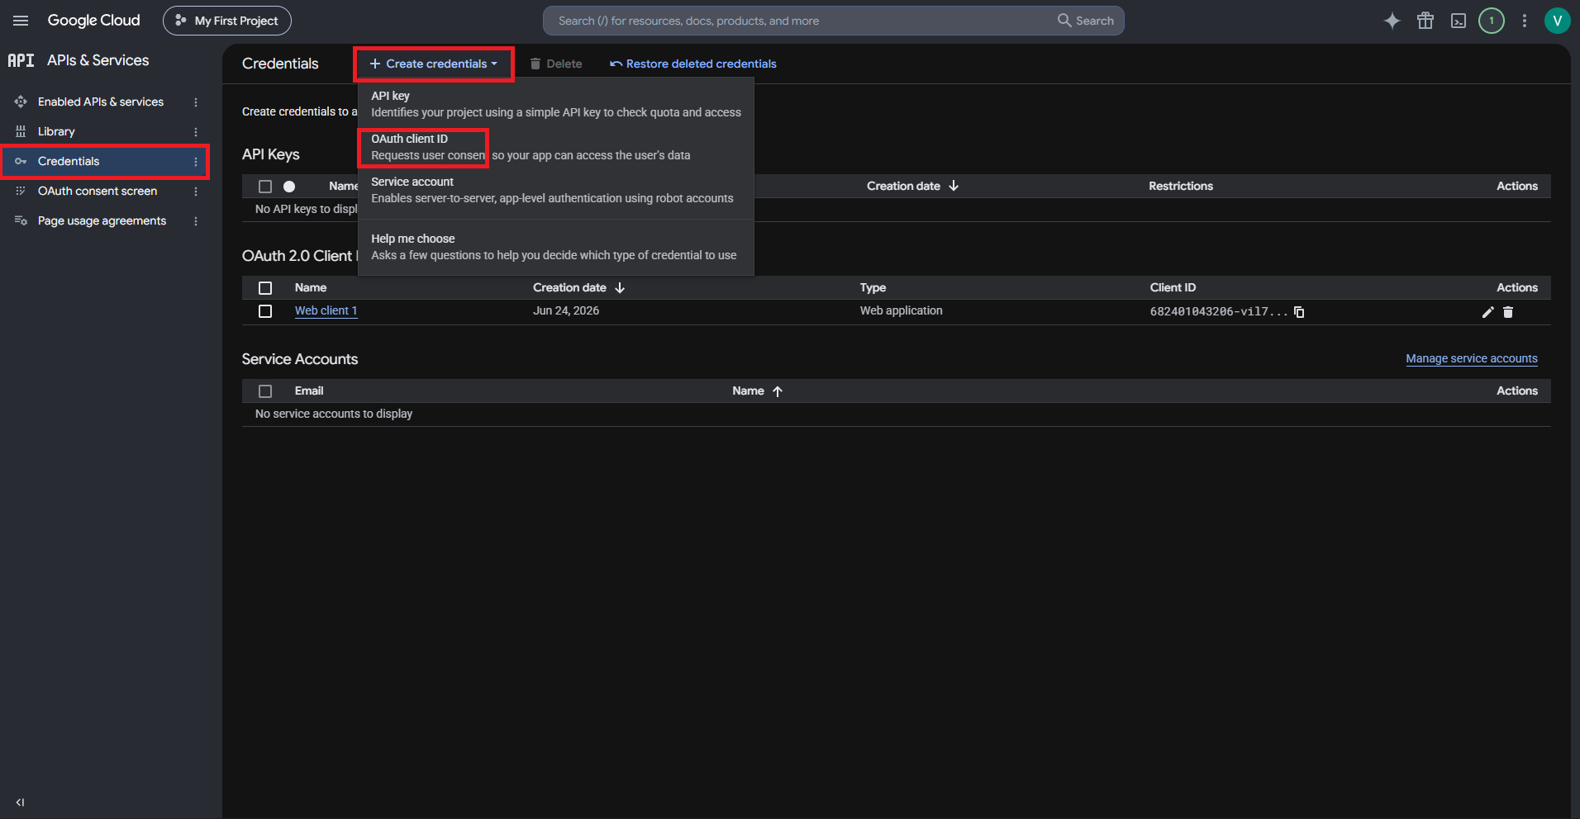Delete the Web client 1 OAuth client
The image size is (1580, 819).
click(x=1508, y=312)
